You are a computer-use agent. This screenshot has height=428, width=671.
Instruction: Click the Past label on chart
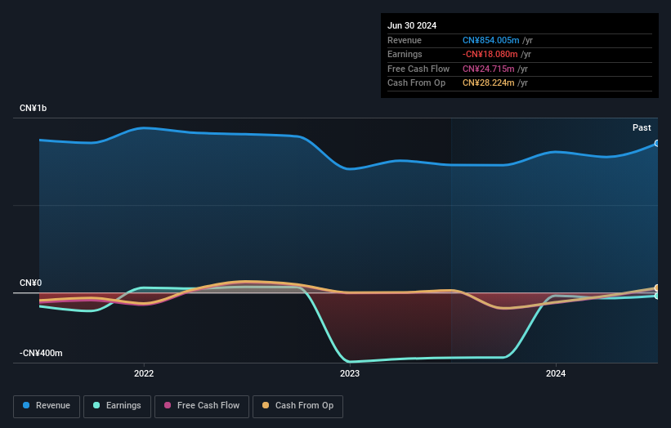(x=642, y=127)
